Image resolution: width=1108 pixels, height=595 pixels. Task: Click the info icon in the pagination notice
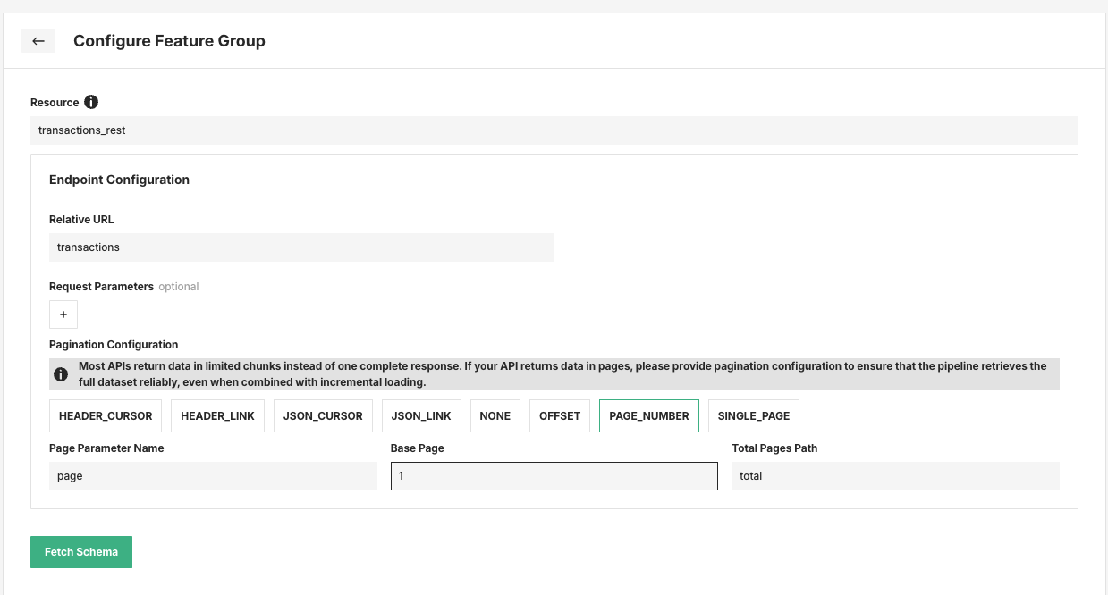click(x=61, y=374)
